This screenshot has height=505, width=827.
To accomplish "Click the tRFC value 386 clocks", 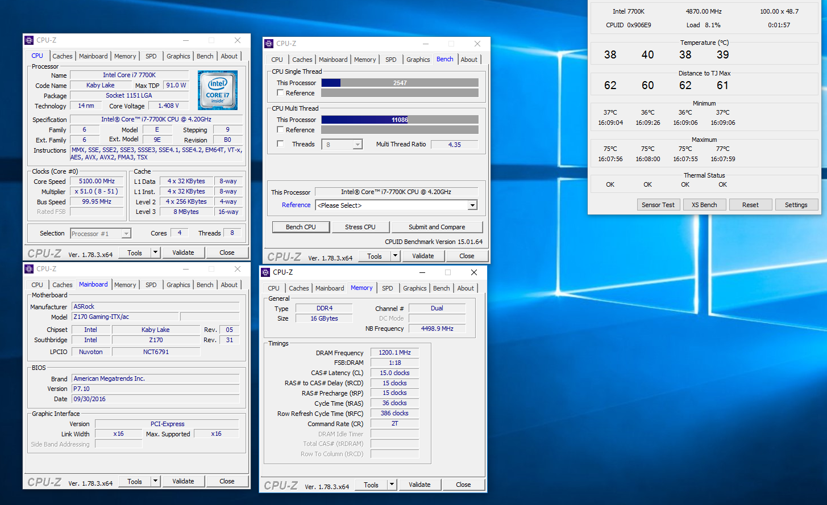I will pyautogui.click(x=394, y=413).
